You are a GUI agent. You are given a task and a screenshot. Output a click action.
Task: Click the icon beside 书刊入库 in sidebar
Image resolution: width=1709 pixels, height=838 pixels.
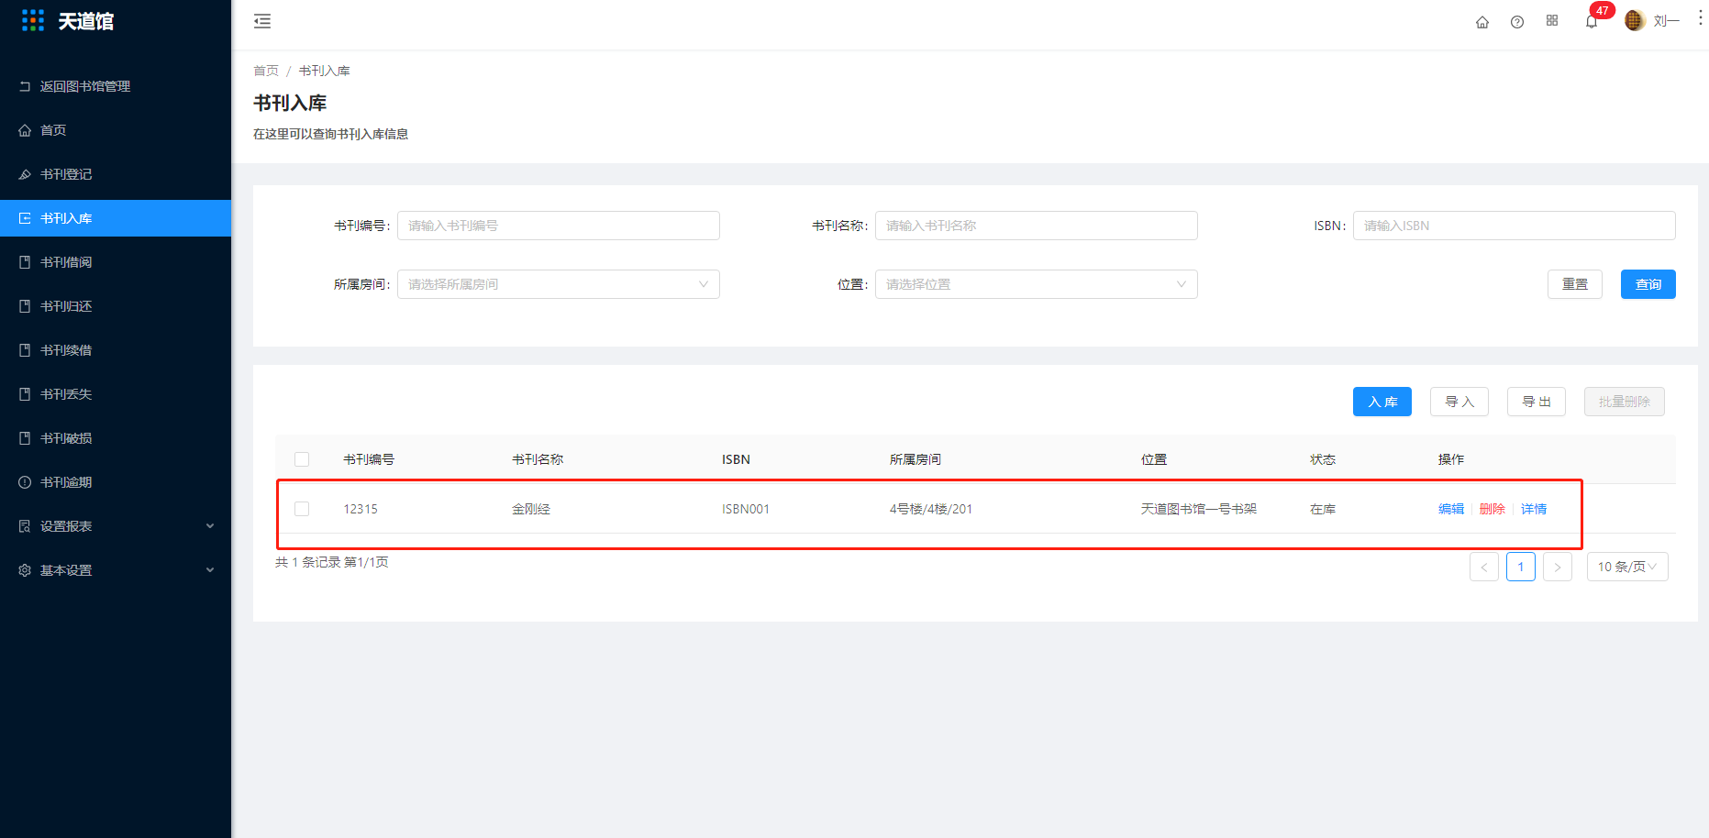25,218
